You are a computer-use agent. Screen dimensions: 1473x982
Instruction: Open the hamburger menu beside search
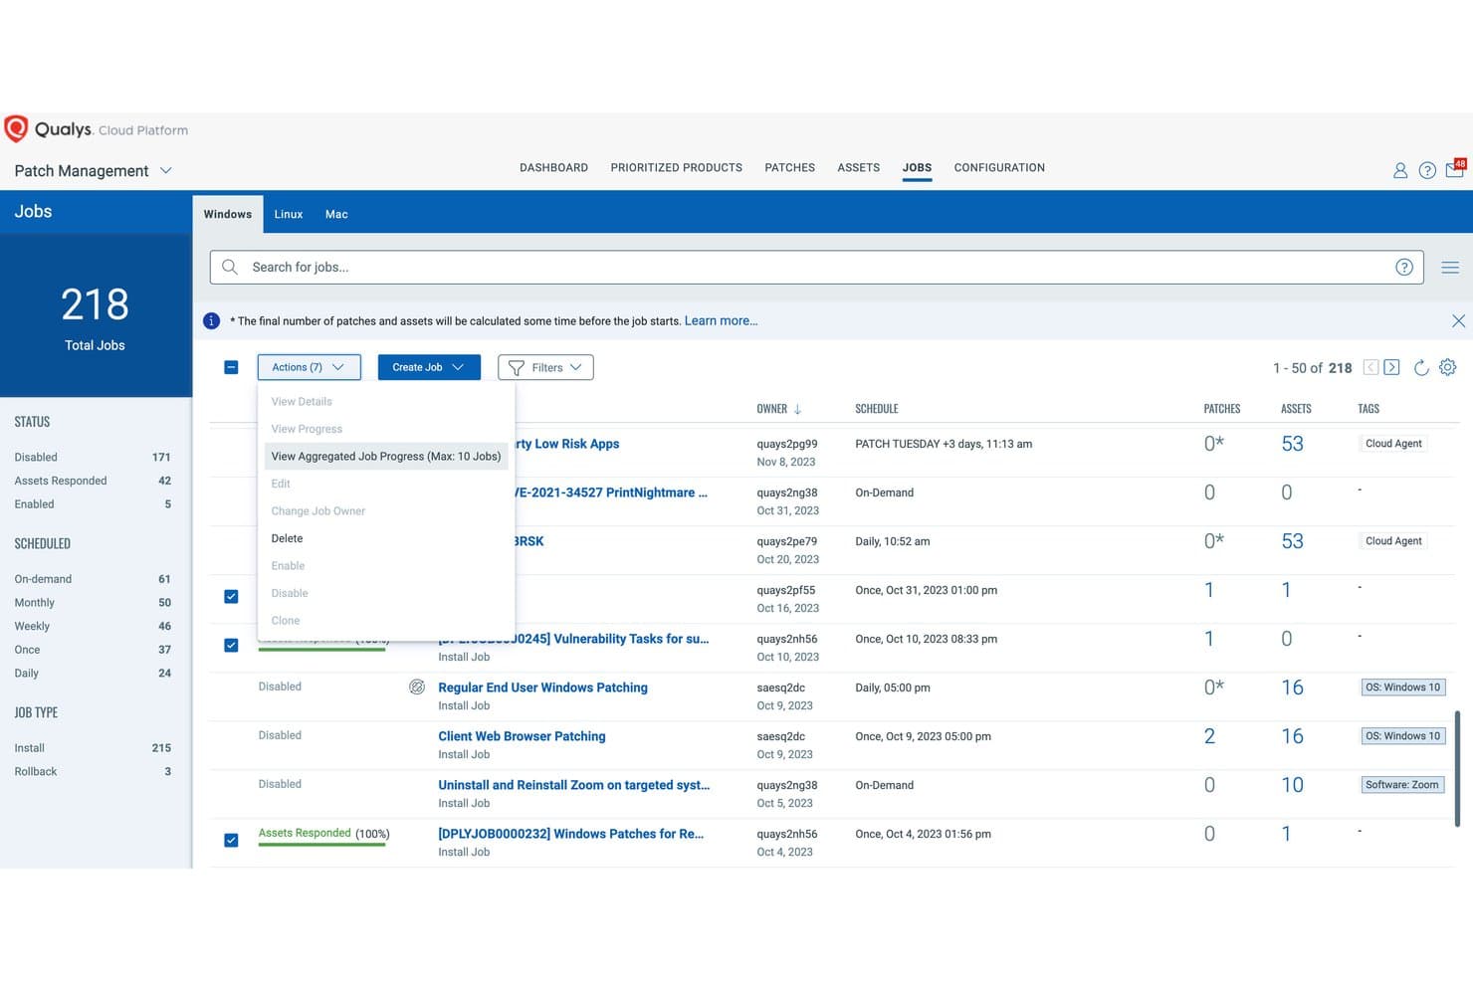[1450, 267]
